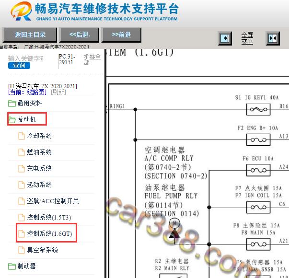Click the 通用资料 folder icon
Image resolution: width=289 pixels, height=278 pixels.
12,104
